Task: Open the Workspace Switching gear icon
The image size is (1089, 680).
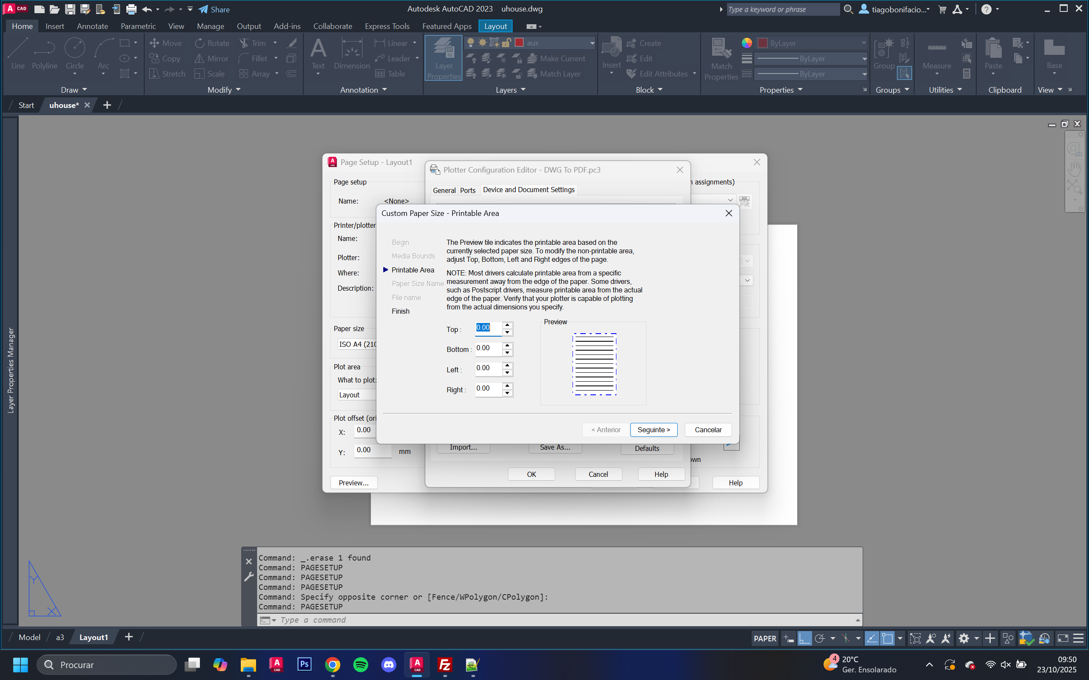Action: click(x=964, y=638)
